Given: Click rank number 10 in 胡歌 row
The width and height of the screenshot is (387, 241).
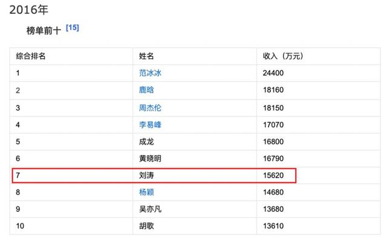Looking at the screenshot, I should (x=20, y=226).
